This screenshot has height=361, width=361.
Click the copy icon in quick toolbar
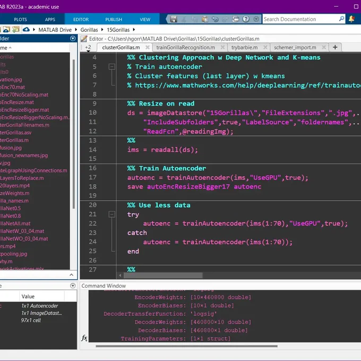(194, 19)
